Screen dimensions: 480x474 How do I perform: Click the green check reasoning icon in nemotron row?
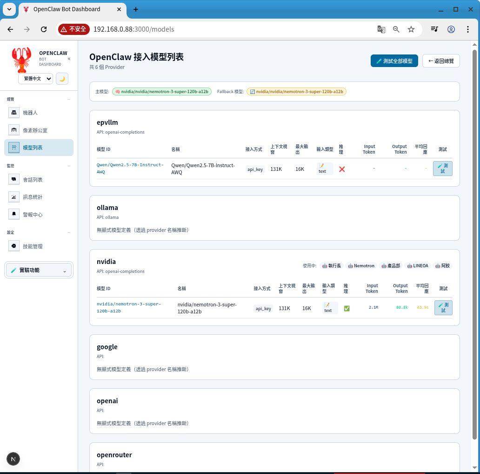(x=347, y=308)
